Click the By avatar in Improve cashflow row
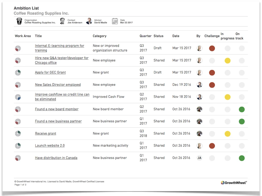This screenshot has height=196, width=262. [x=199, y=97]
